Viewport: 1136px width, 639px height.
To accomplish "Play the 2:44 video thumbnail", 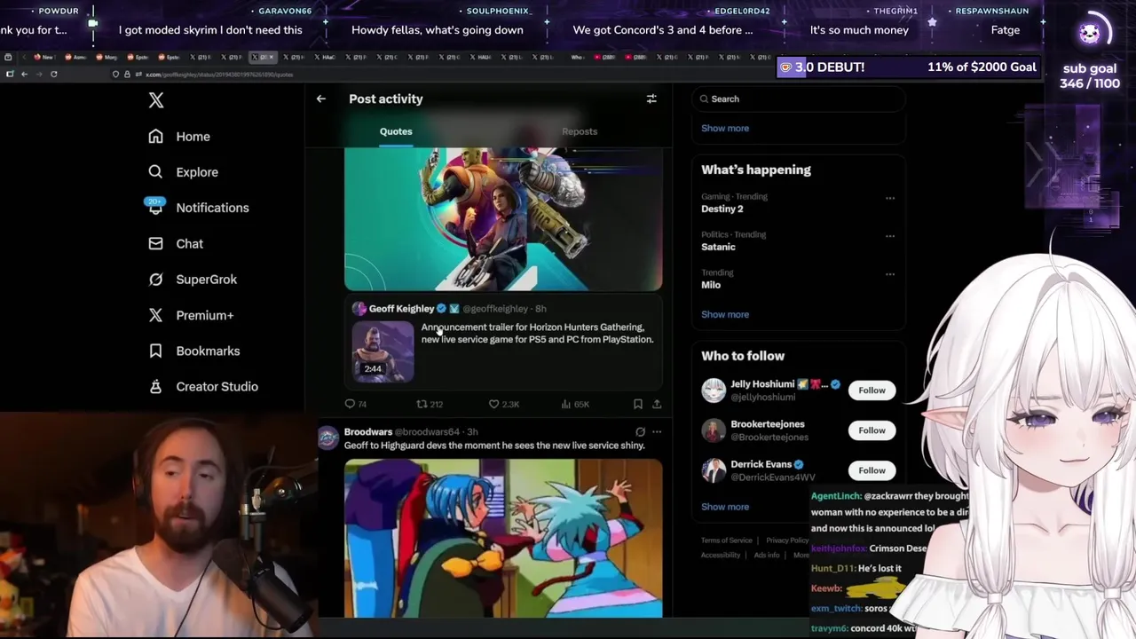I will pyautogui.click(x=383, y=351).
